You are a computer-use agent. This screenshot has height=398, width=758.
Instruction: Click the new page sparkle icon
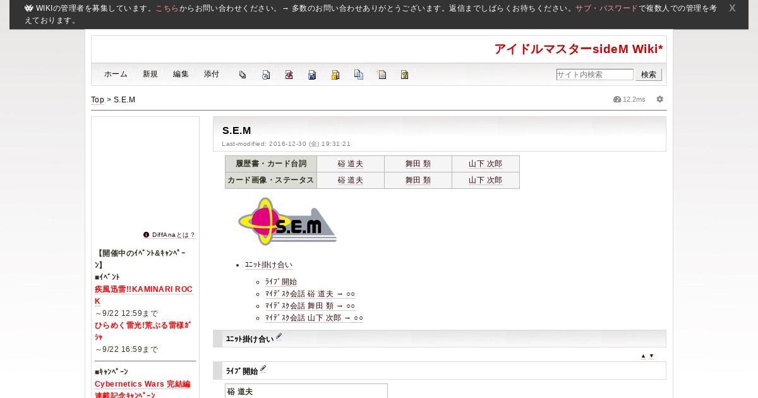[382, 75]
